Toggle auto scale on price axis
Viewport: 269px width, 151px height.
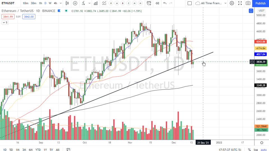pyautogui.click(x=264, y=150)
